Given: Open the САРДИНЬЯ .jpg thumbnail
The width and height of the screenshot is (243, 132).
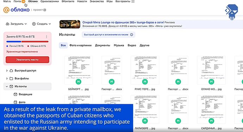Looking at the screenshot, I should (x=211, y=110).
